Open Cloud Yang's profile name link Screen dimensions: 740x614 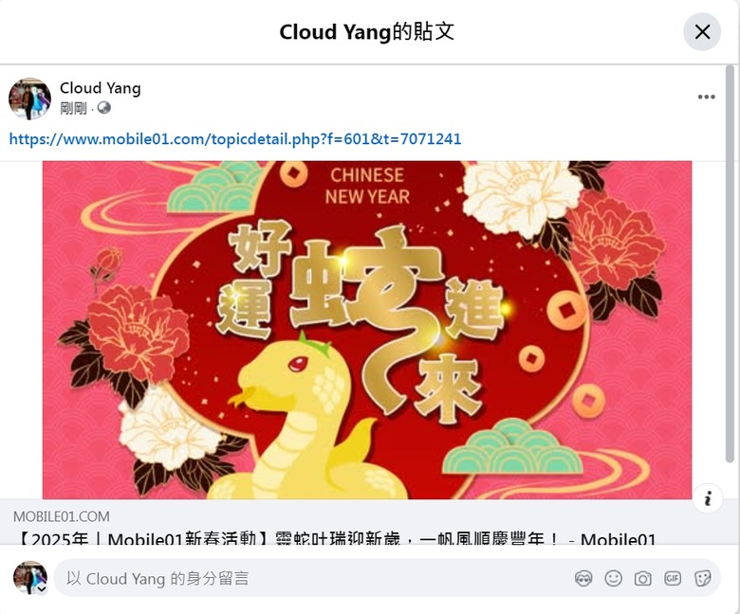click(x=100, y=88)
